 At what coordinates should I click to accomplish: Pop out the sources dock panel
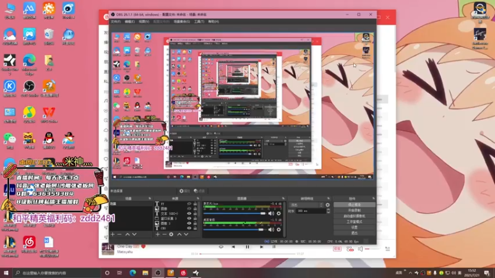(x=198, y=198)
